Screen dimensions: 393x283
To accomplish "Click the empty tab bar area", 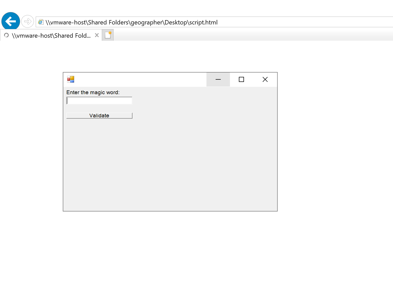I will 230,35.
